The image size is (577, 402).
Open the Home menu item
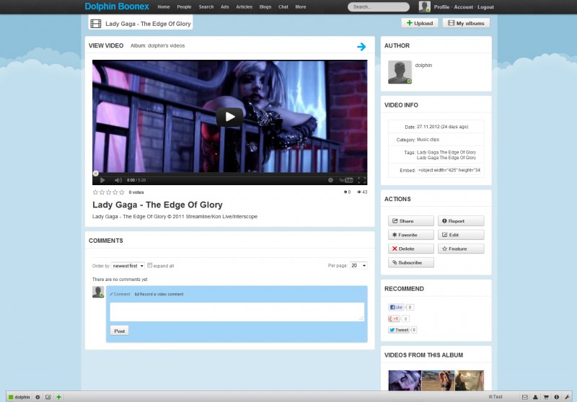click(x=164, y=7)
